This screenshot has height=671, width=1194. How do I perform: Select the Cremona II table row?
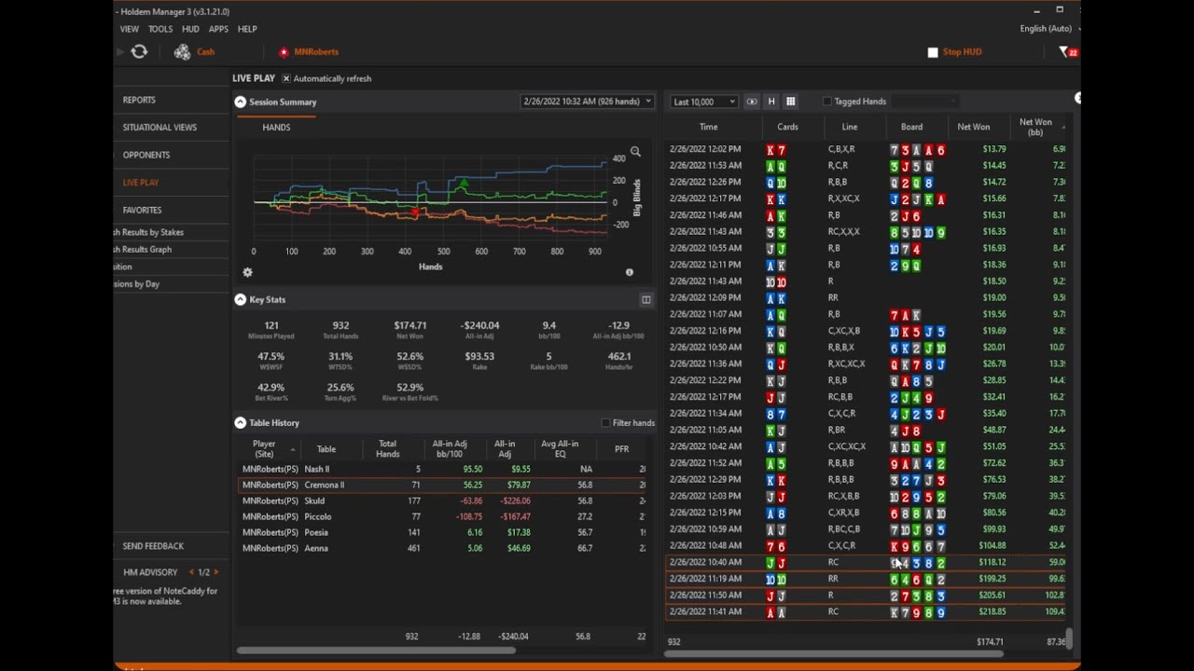point(443,485)
